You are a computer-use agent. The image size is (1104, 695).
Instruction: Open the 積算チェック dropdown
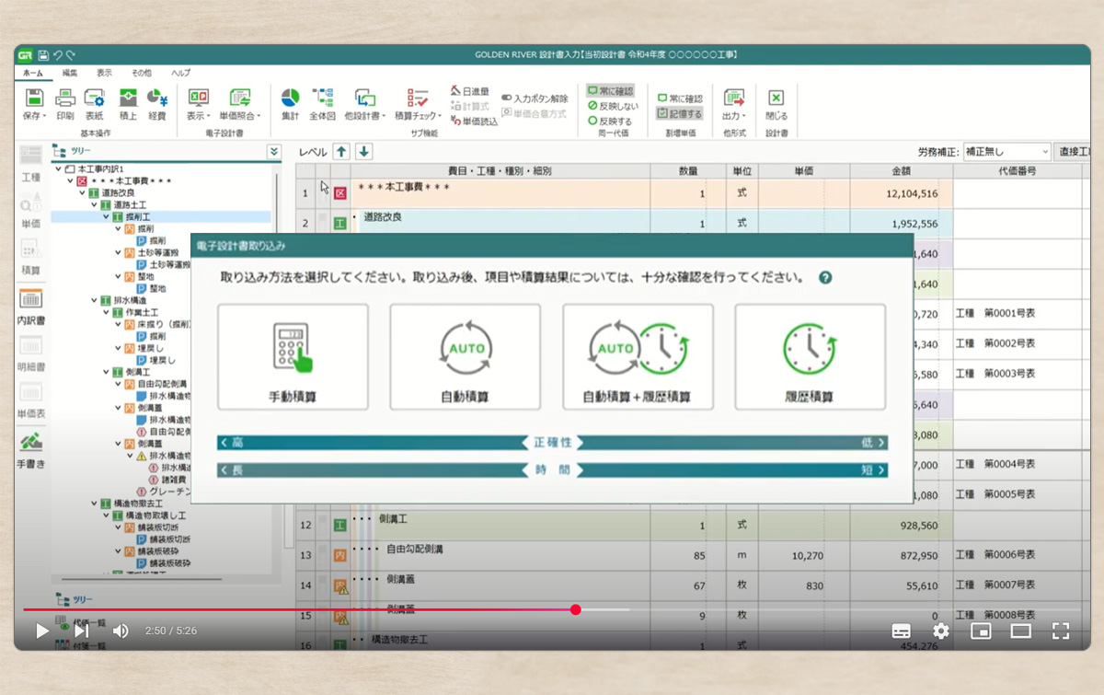[x=418, y=104]
